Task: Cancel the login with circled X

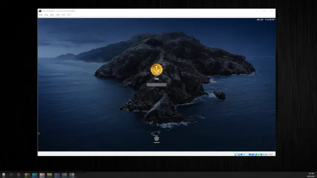Action: coord(157,139)
